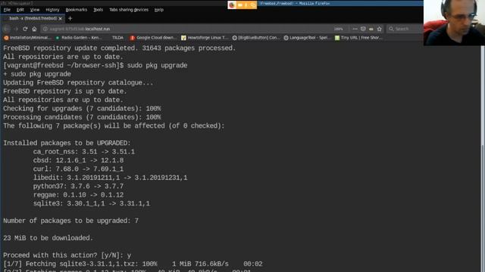
Task: Click 'Processing candidates (7 candidates)' line
Action: [82, 117]
